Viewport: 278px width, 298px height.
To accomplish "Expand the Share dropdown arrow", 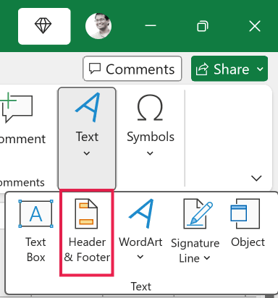I will 261,69.
